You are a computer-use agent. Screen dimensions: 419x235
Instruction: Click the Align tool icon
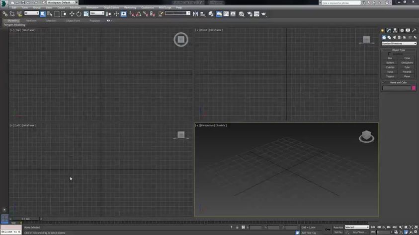click(203, 14)
